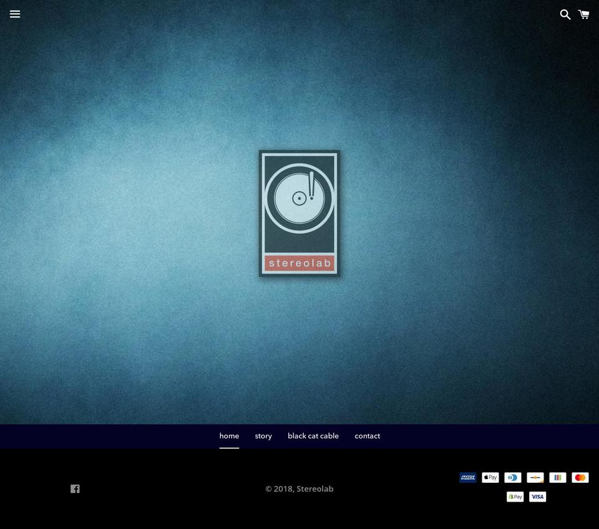This screenshot has width=599, height=529.
Task: Open the shopping cart
Action: (x=583, y=14)
